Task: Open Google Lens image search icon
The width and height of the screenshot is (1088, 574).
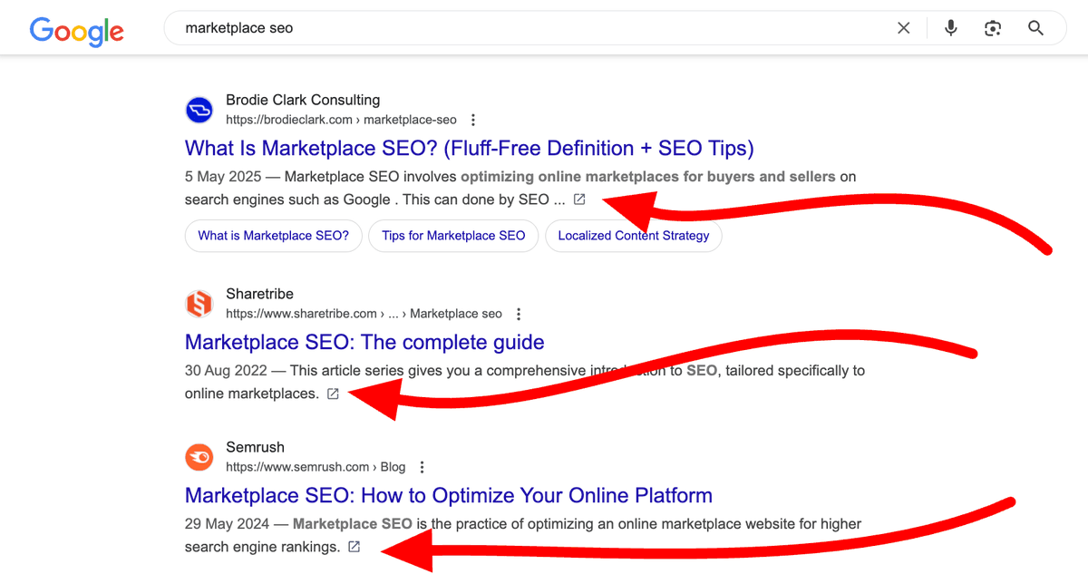Action: pyautogui.click(x=993, y=28)
